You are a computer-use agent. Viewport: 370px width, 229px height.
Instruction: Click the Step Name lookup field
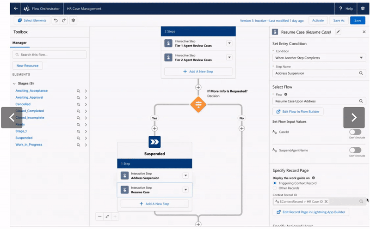[319, 73]
